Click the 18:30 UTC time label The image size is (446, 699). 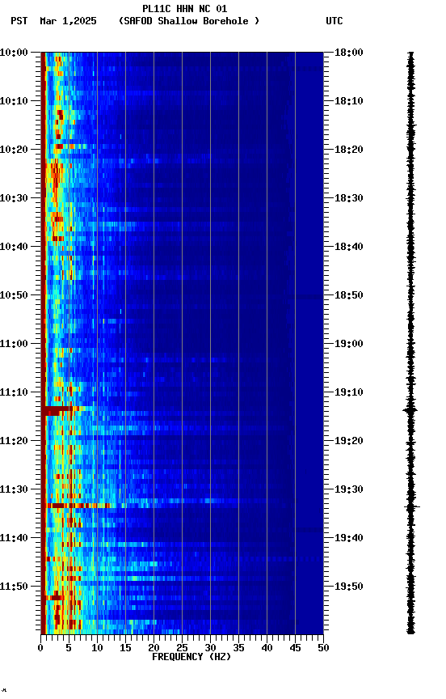pyautogui.click(x=349, y=198)
